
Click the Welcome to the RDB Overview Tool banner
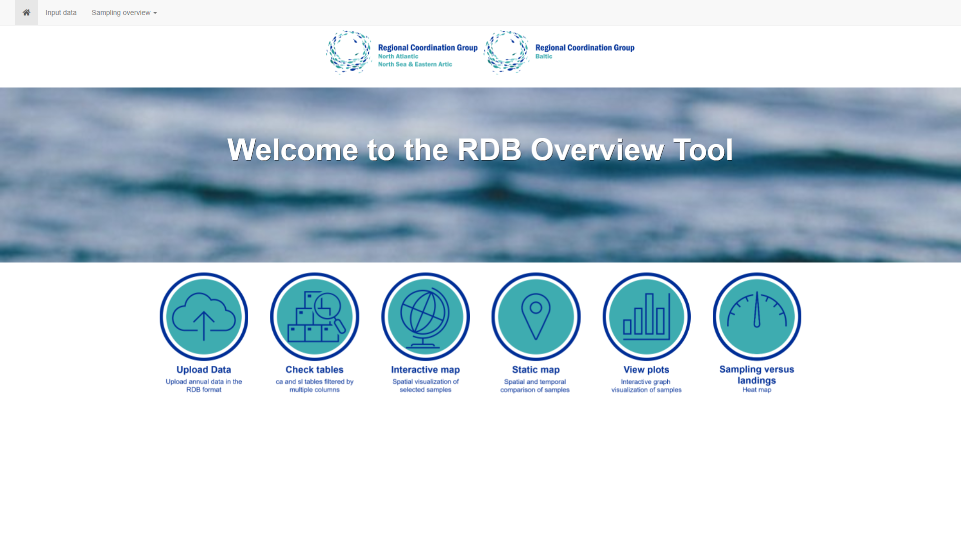480,149
